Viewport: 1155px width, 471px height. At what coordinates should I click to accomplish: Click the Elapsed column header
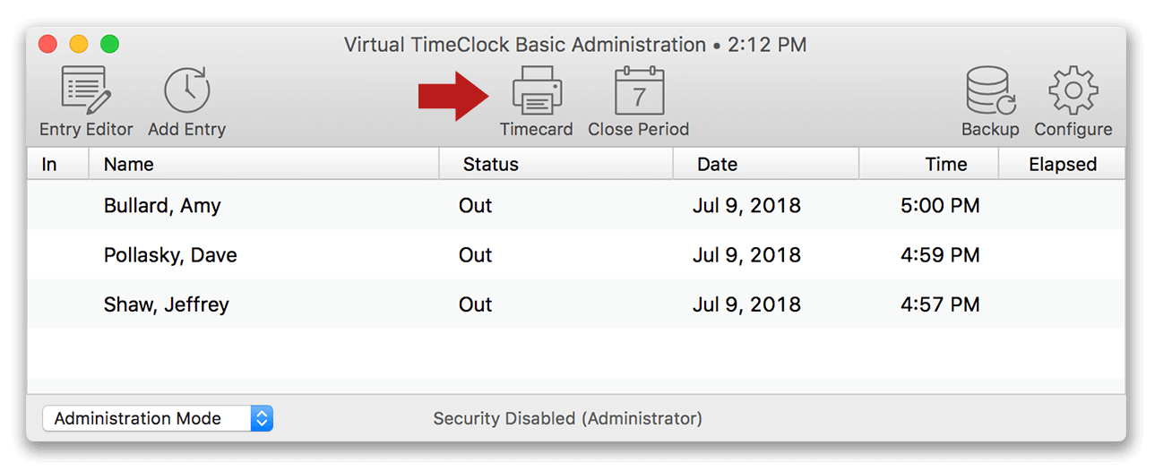1063,164
